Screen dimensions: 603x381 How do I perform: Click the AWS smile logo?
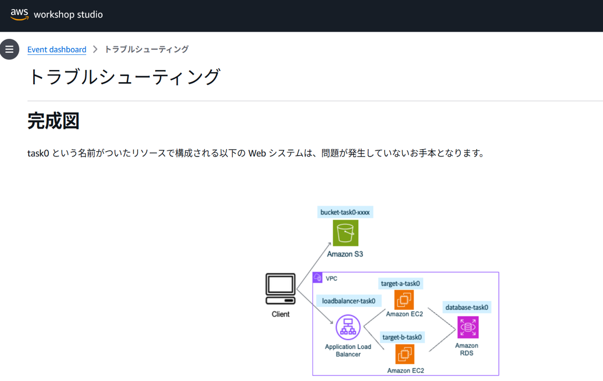(x=19, y=14)
